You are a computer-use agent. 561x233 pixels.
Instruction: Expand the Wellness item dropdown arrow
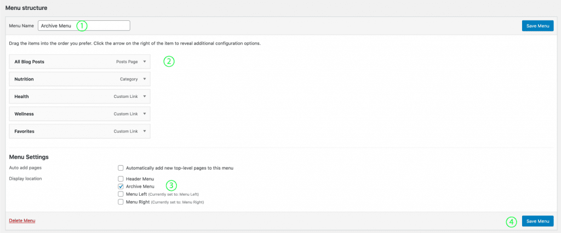(x=144, y=114)
